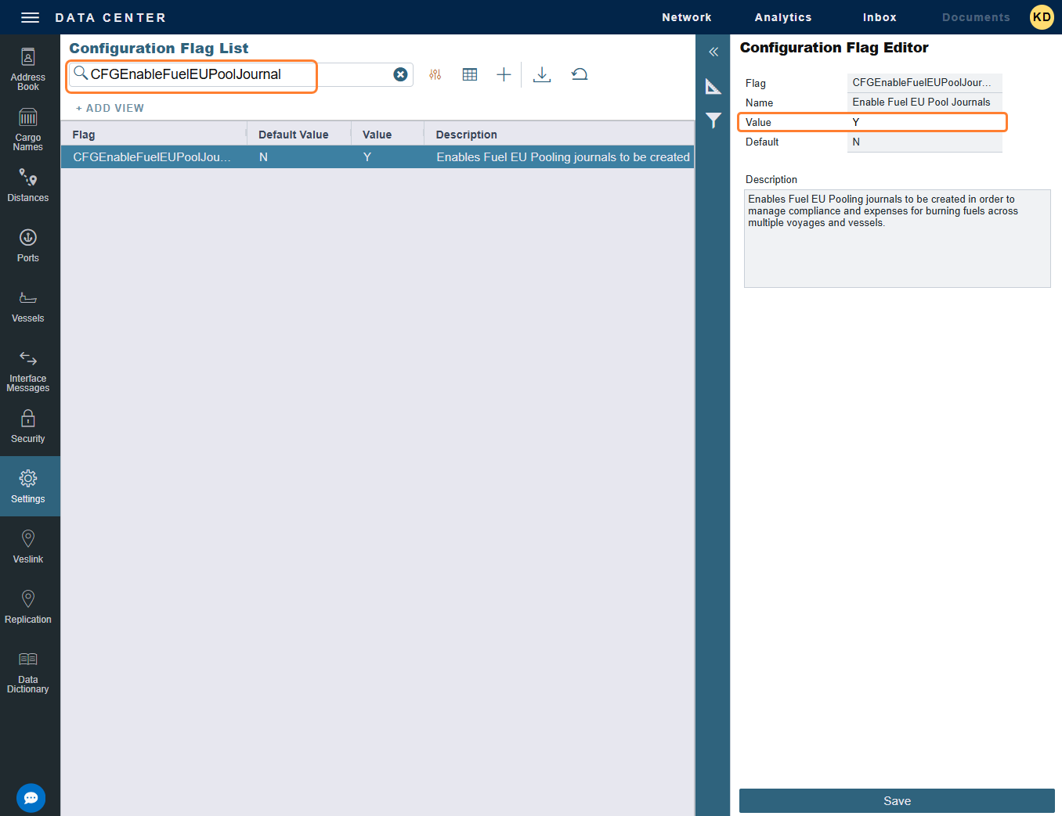Open the navigation hamburger menu

[30, 16]
